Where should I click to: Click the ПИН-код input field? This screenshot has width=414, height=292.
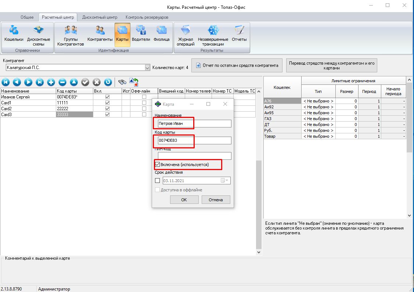194,156
